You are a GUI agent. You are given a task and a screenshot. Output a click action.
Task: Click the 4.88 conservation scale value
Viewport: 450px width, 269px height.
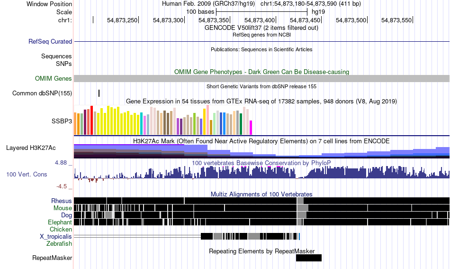pyautogui.click(x=61, y=163)
